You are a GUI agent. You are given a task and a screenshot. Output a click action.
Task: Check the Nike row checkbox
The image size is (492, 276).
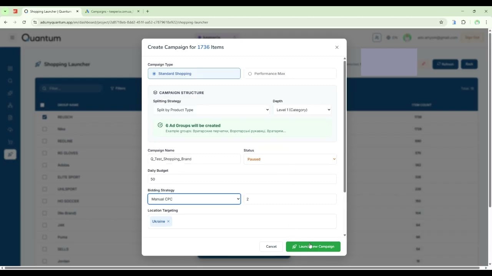45,129
